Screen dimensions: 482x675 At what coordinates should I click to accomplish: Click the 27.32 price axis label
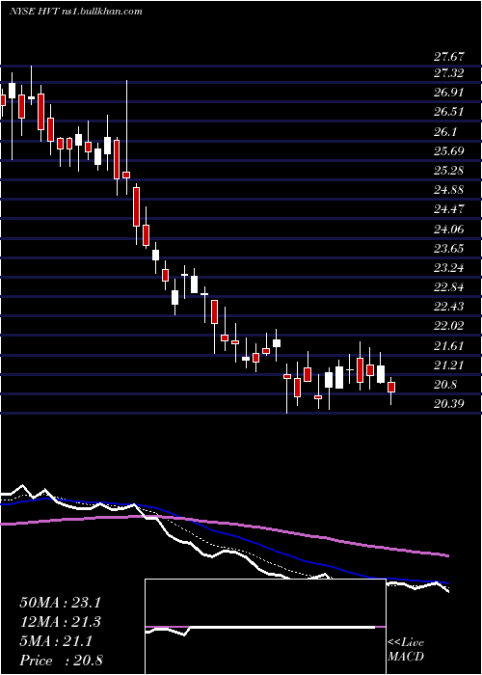[449, 73]
